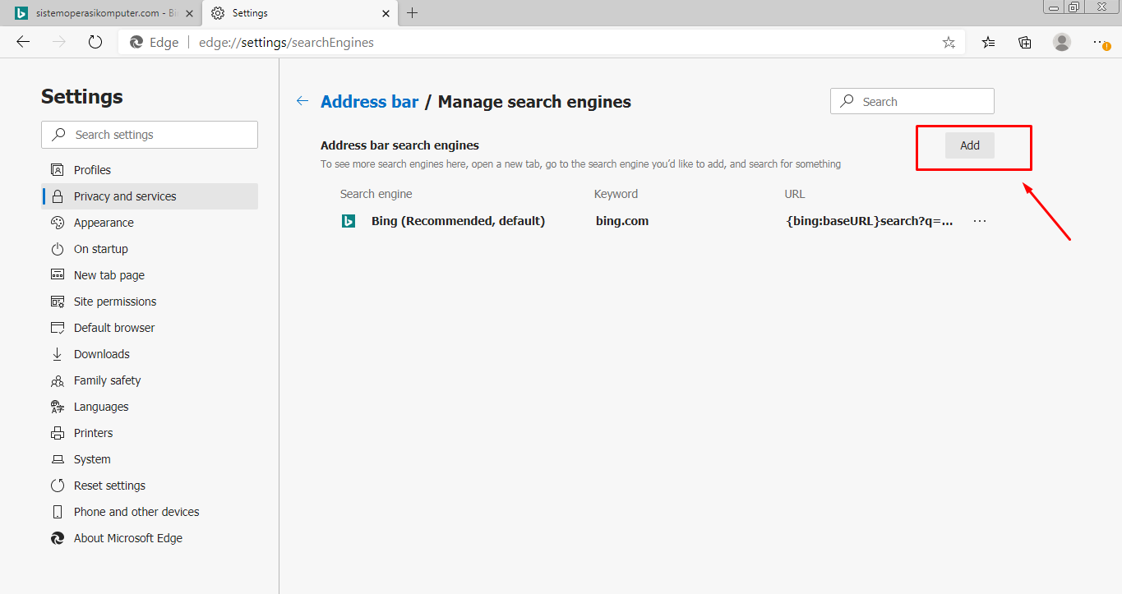Open the Address bar settings link

point(369,101)
